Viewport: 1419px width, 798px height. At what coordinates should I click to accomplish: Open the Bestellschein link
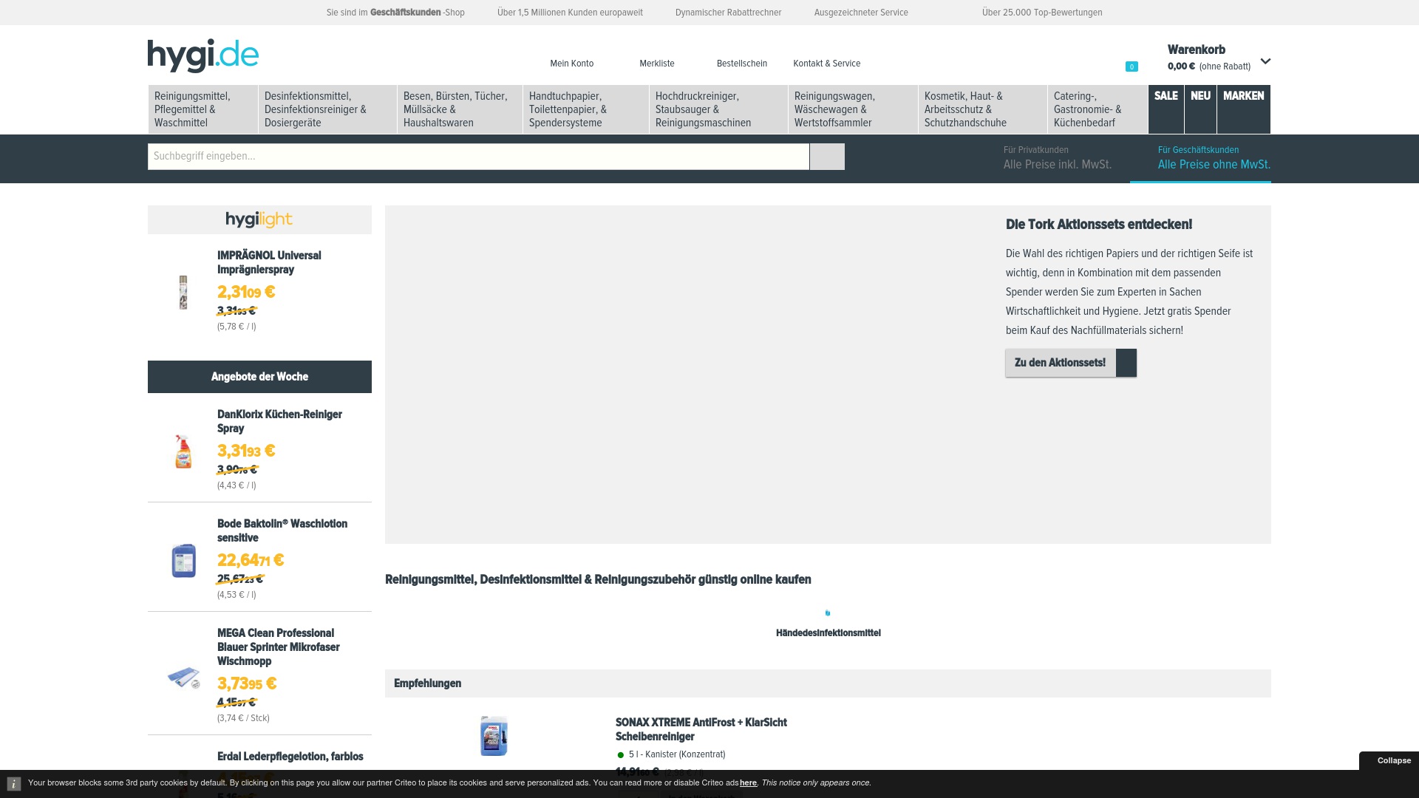742,64
